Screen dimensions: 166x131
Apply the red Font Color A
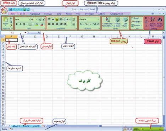tap(42, 24)
